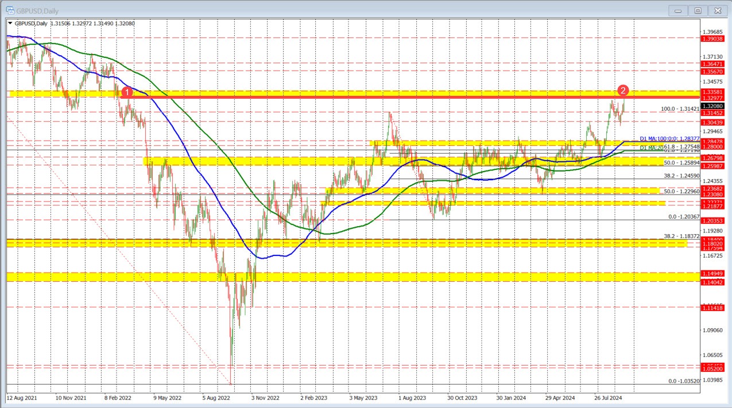Click the 1.39685 price scale value

click(x=712, y=32)
